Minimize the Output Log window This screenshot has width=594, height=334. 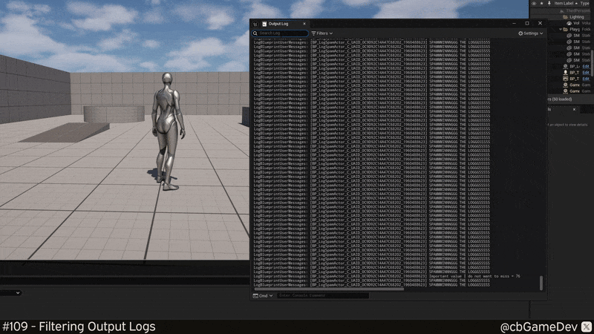click(x=514, y=24)
